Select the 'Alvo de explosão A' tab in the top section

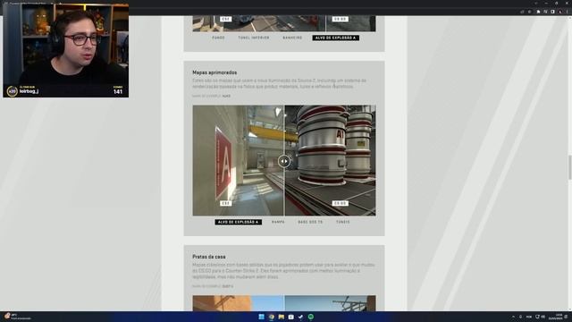(x=336, y=38)
